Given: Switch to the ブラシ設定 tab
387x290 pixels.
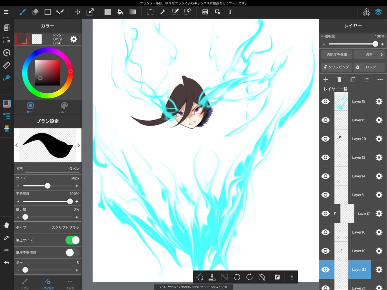Looking at the screenshot, I should click(x=47, y=283).
